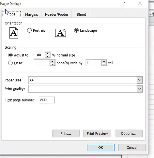This screenshot has height=158, width=154.
Task: Click the Print... button
Action: pos(66,133)
